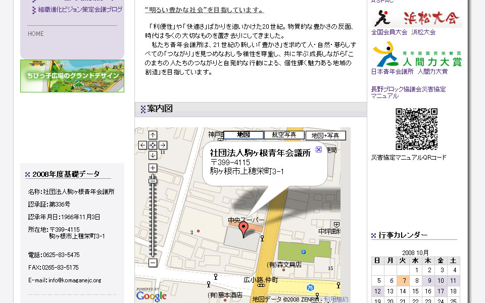Click the route 75 marker on map
485x303 pixels.
pyautogui.click(x=310, y=288)
